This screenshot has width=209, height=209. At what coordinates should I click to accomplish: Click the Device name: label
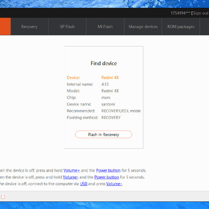pyautogui.click(x=79, y=104)
